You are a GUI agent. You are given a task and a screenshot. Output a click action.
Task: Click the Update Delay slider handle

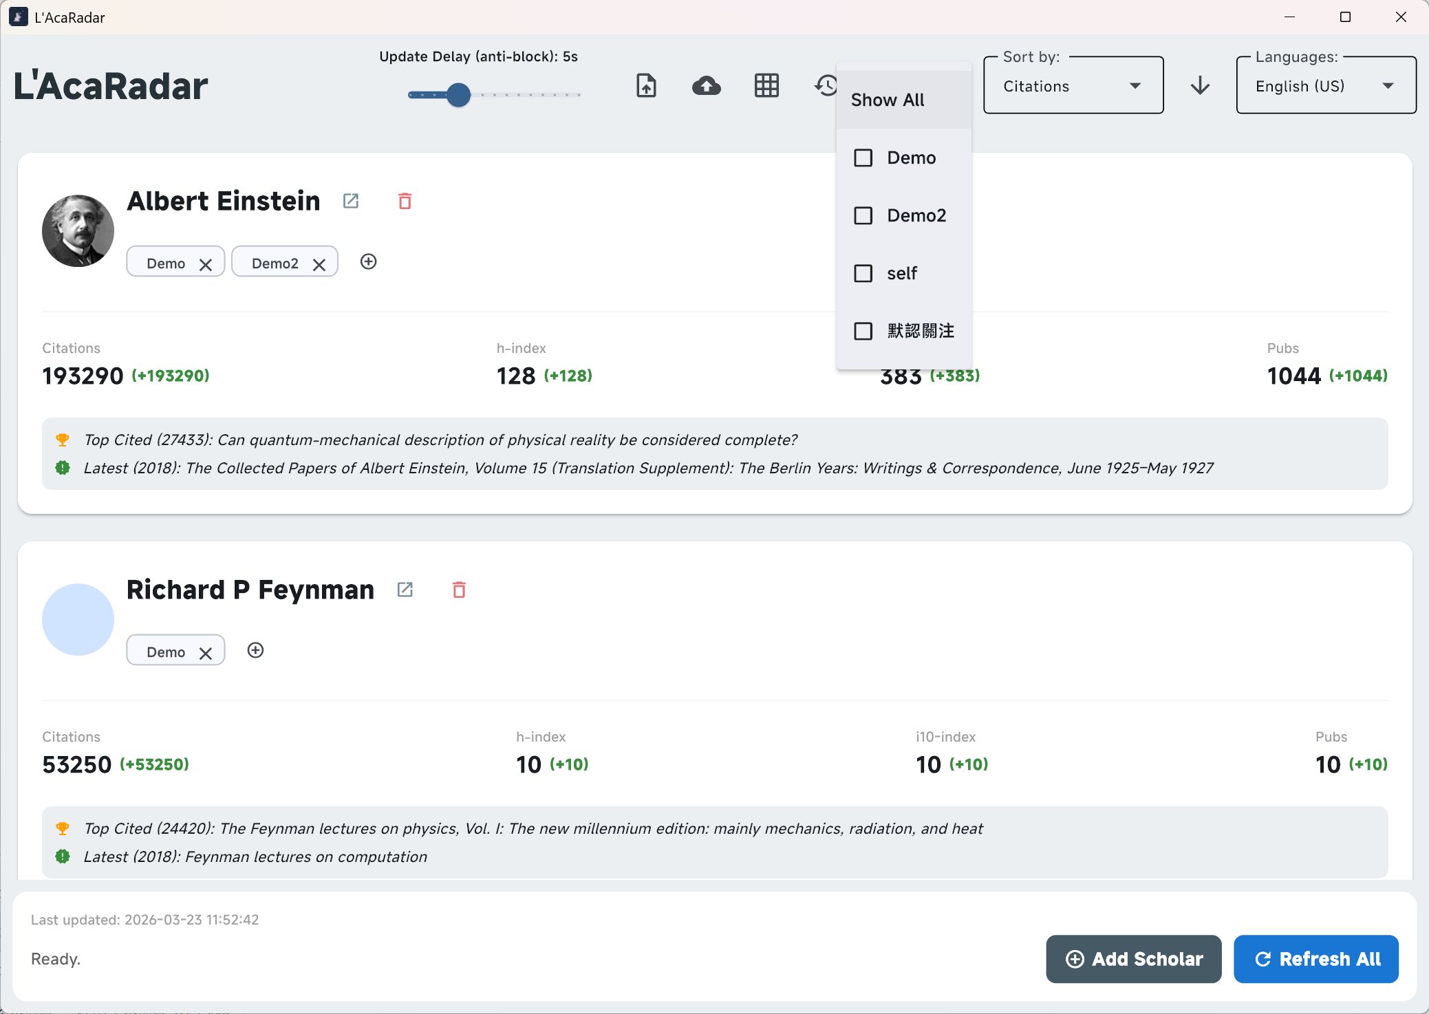458,95
